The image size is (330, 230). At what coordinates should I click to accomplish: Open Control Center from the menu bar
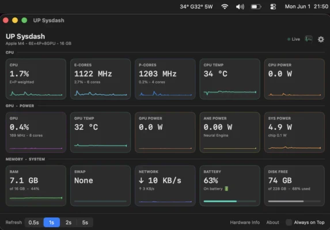(273, 7)
